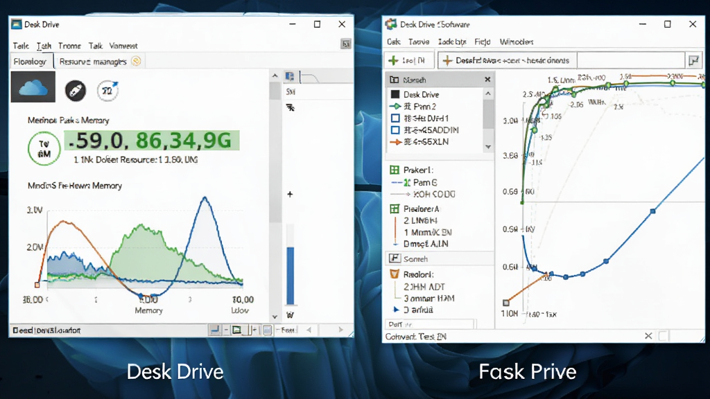This screenshot has height=399, width=710.
Task: Click the orange square marker at memory chart origin
Action: pyautogui.click(x=37, y=285)
